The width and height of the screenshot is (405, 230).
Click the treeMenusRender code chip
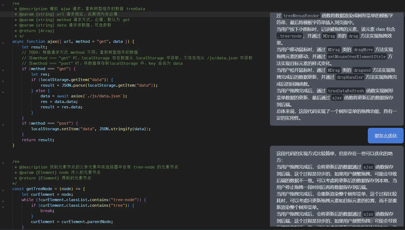click(x=301, y=16)
